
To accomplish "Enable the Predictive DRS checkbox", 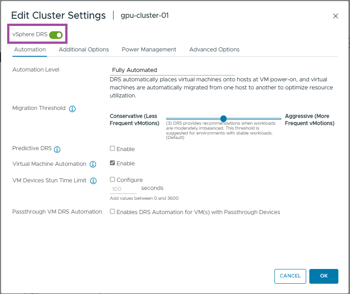I will tap(113, 149).
